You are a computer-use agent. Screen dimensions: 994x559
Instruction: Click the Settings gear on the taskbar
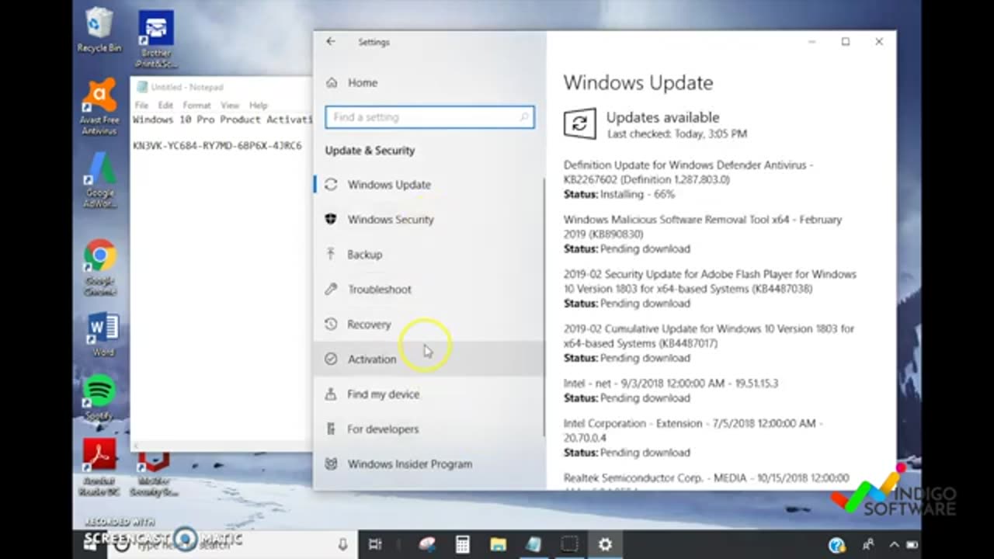[605, 544]
